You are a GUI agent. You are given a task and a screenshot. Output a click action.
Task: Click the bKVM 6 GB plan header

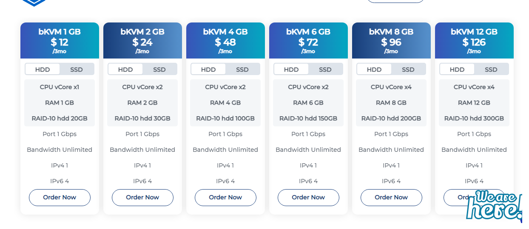point(308,41)
